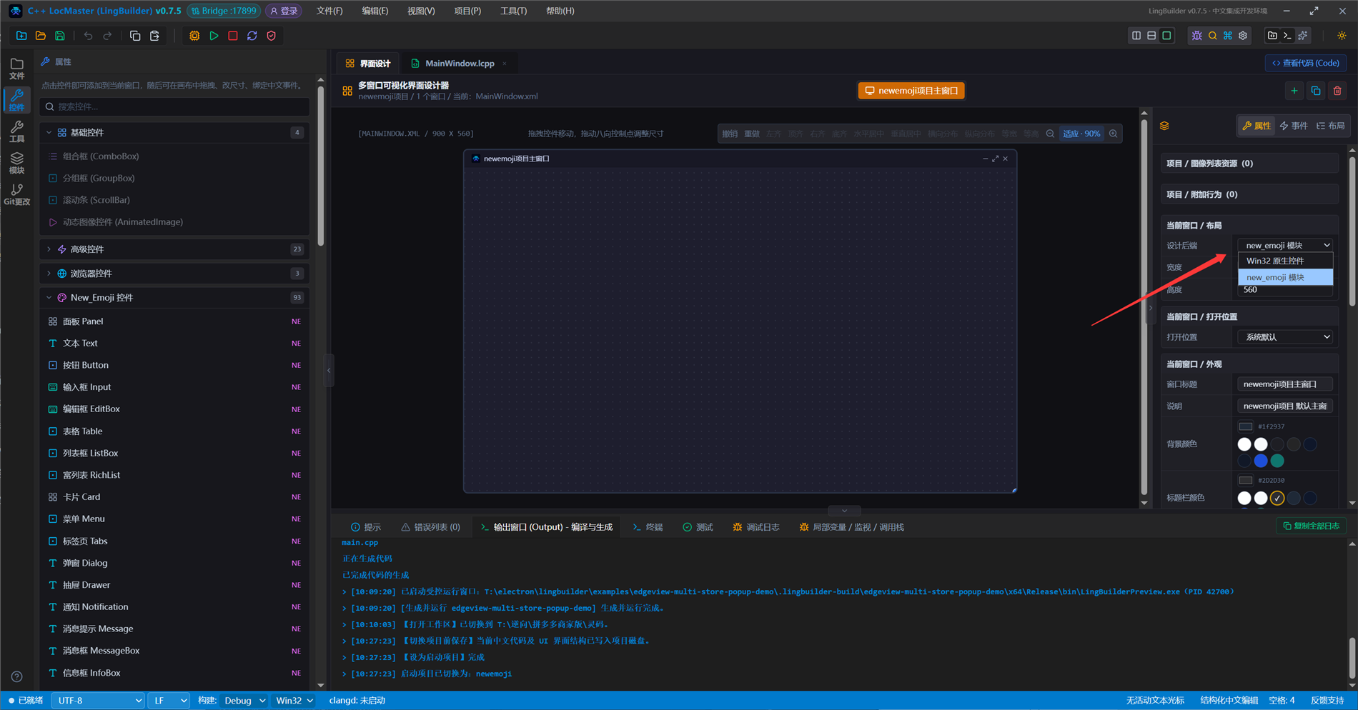Choose Win32 原生控件 in the open list

(x=1285, y=261)
